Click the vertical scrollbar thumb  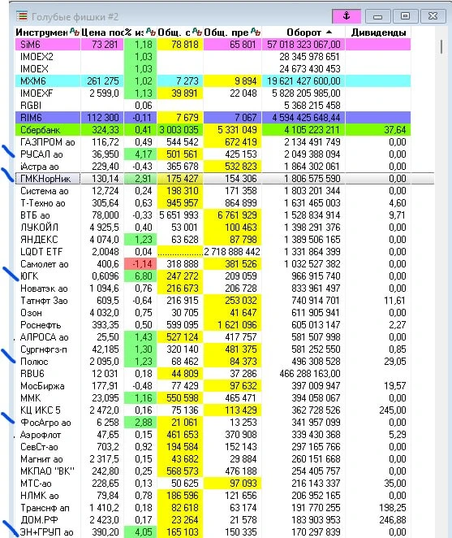pyautogui.click(x=441, y=46)
